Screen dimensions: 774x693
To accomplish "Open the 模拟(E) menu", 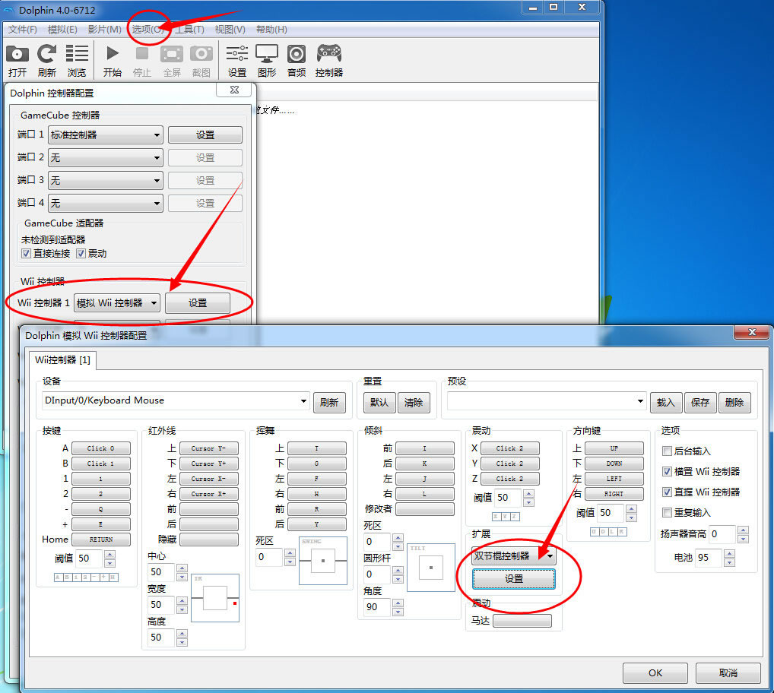I will (62, 30).
